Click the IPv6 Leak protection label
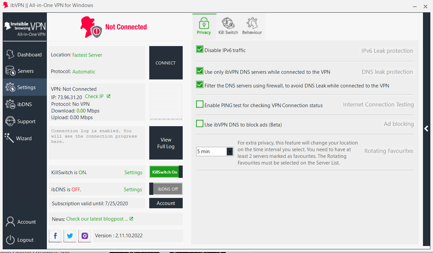The height and width of the screenshot is (253, 433). coord(387,51)
